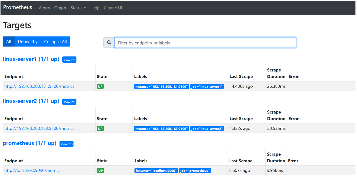357x189 pixels.
Task: Click the 8.607s ago last scrape value
Action: pos(240,170)
